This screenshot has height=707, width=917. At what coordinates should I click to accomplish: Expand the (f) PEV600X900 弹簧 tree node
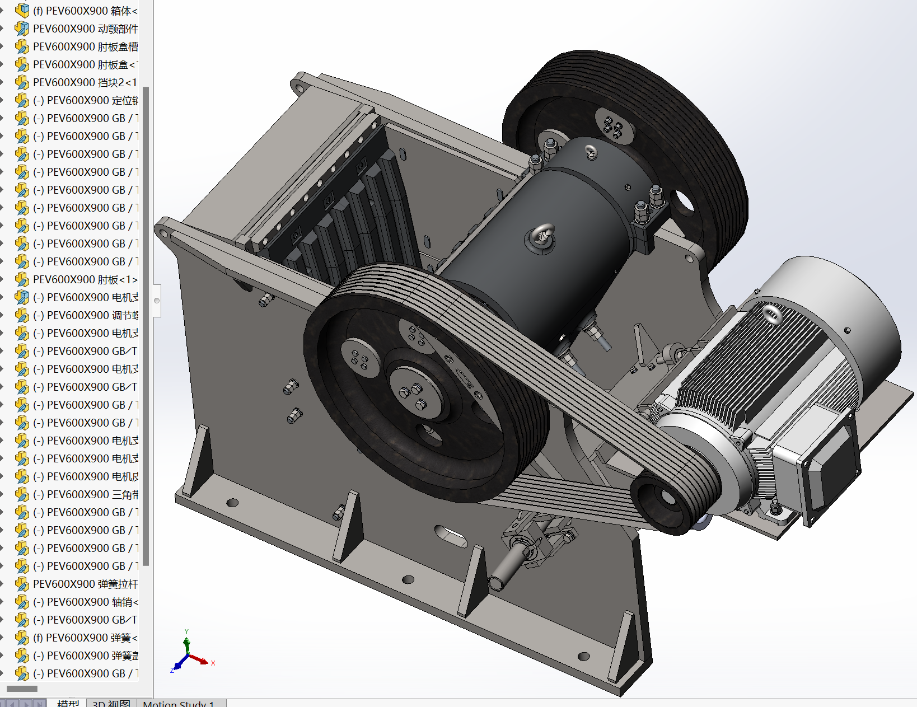point(3,638)
